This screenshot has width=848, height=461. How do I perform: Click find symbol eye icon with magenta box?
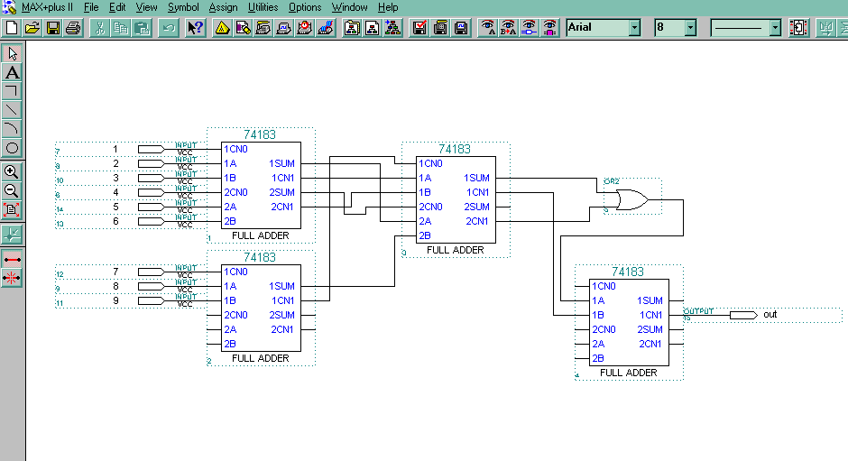click(549, 28)
